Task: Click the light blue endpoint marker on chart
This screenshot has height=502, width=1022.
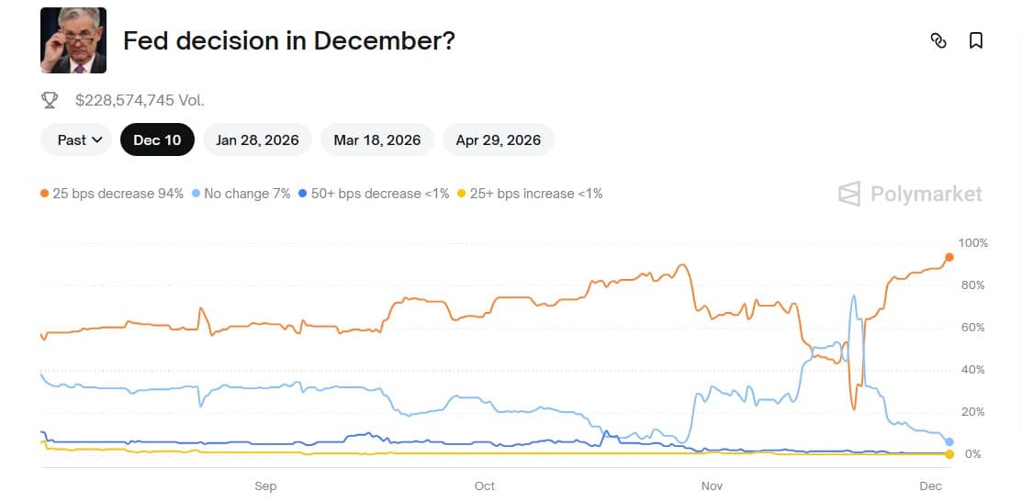Action: click(x=949, y=441)
